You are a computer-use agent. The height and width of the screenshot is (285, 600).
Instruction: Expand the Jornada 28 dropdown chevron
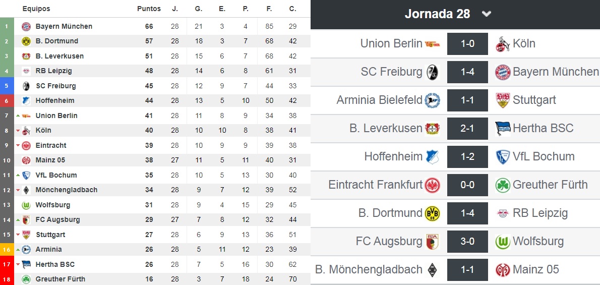coord(486,14)
